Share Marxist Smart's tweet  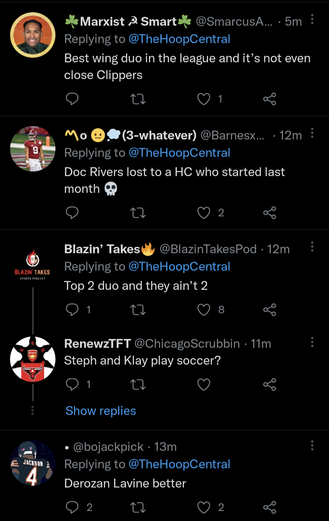pyautogui.click(x=270, y=99)
